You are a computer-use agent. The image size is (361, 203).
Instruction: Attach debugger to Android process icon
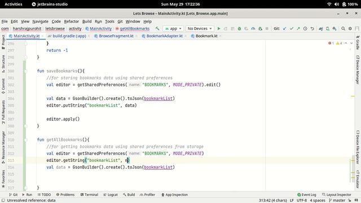260,29
